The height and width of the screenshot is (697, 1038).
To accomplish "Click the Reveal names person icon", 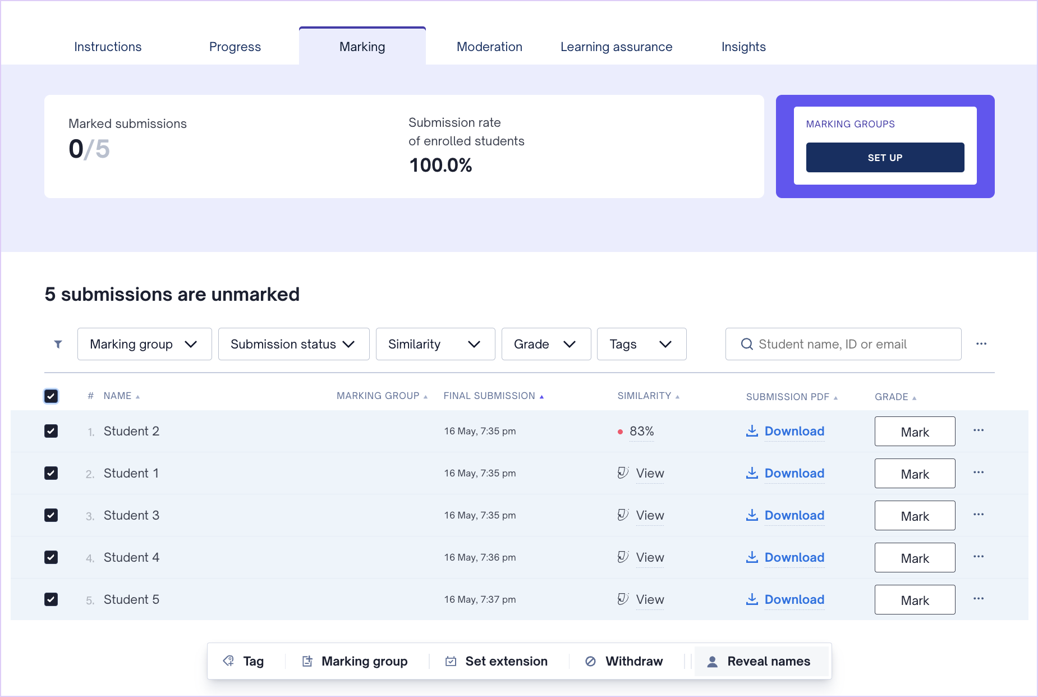I will coord(712,661).
